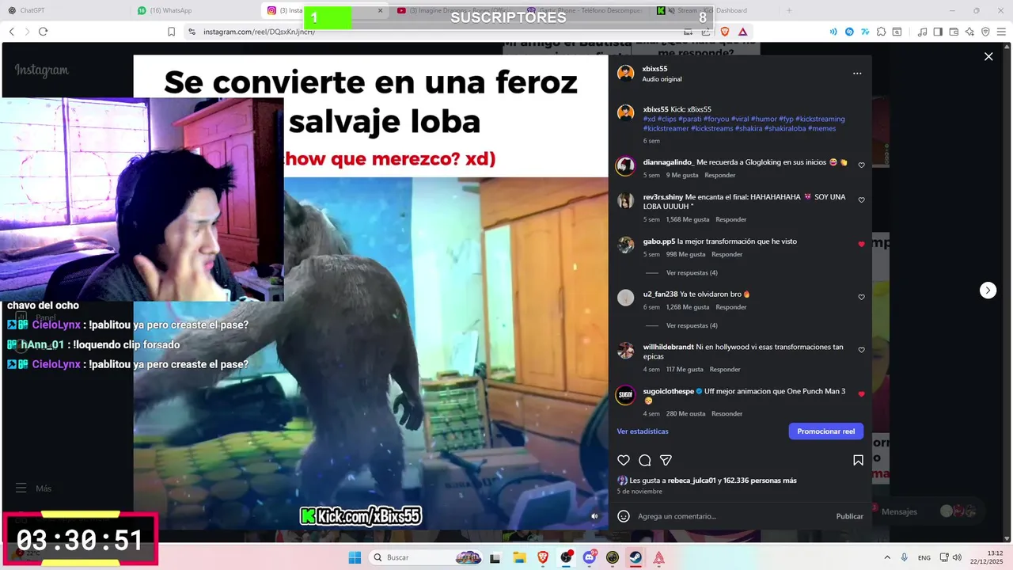The image size is (1013, 570).
Task: Unlike sugoiclothespe's comment
Action: 862,394
